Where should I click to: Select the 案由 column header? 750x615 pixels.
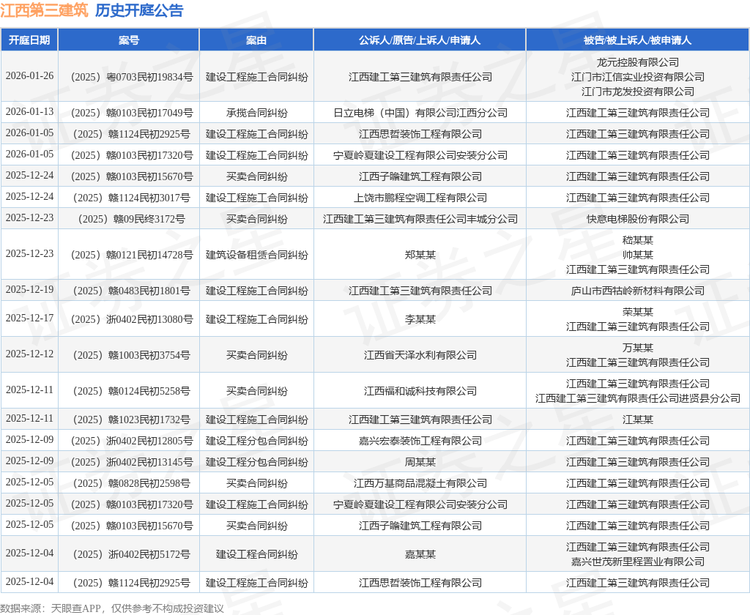click(256, 40)
